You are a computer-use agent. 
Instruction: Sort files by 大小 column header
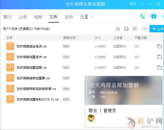[x=98, y=38]
